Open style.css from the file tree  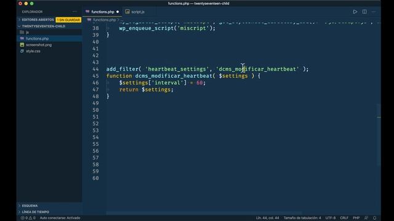(x=33, y=51)
